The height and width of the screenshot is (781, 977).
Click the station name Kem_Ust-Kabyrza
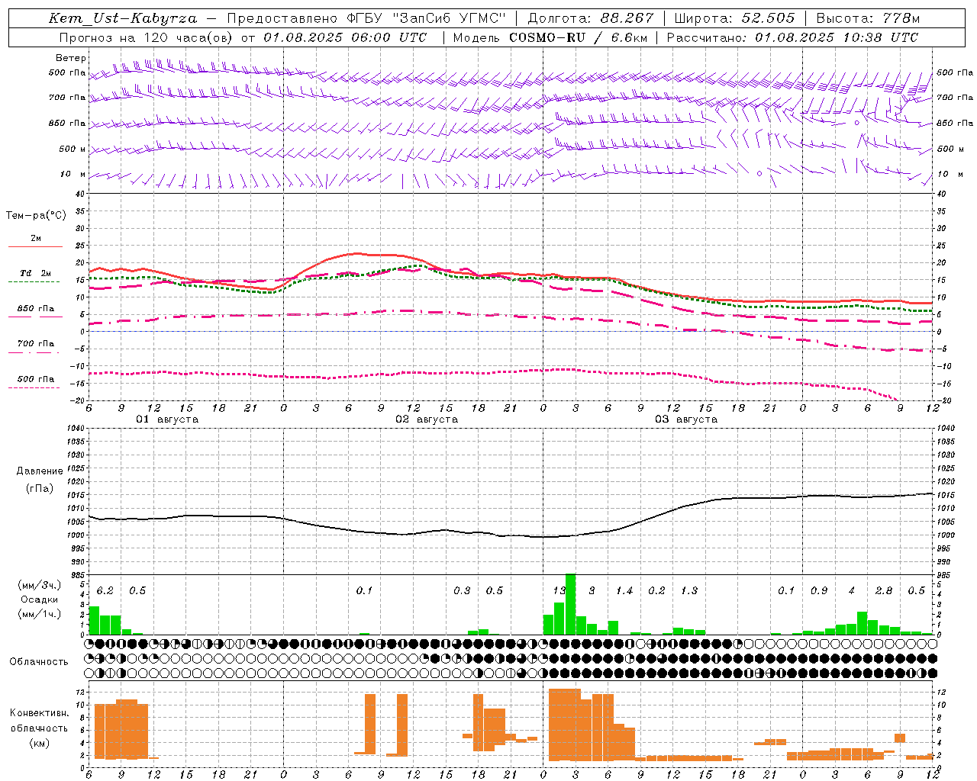pyautogui.click(x=123, y=18)
